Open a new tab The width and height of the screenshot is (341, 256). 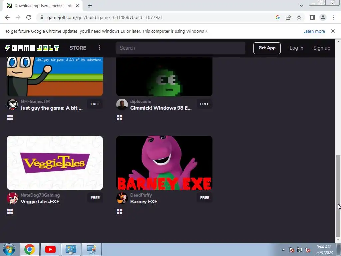click(90, 6)
